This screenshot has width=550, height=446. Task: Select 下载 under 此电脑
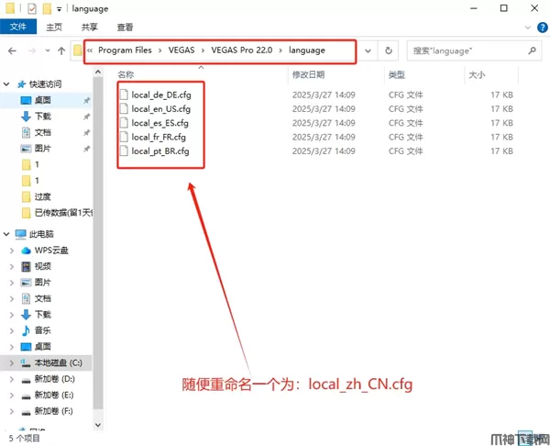tap(42, 315)
